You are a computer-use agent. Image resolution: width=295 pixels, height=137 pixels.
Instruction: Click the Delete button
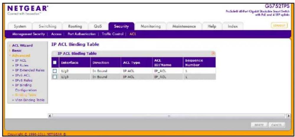(x=260, y=125)
